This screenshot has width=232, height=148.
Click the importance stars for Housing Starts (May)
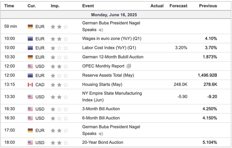59,85
